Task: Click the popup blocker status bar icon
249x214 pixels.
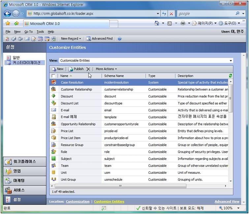Action: (104, 208)
